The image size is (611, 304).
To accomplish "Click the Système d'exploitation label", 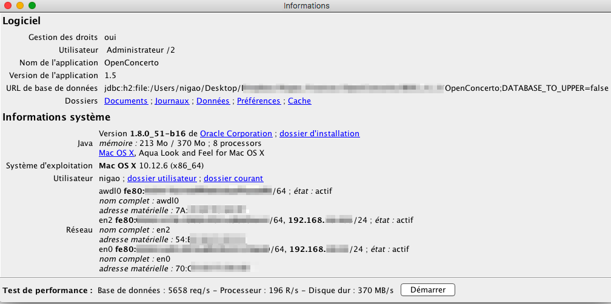I will pyautogui.click(x=50, y=165).
